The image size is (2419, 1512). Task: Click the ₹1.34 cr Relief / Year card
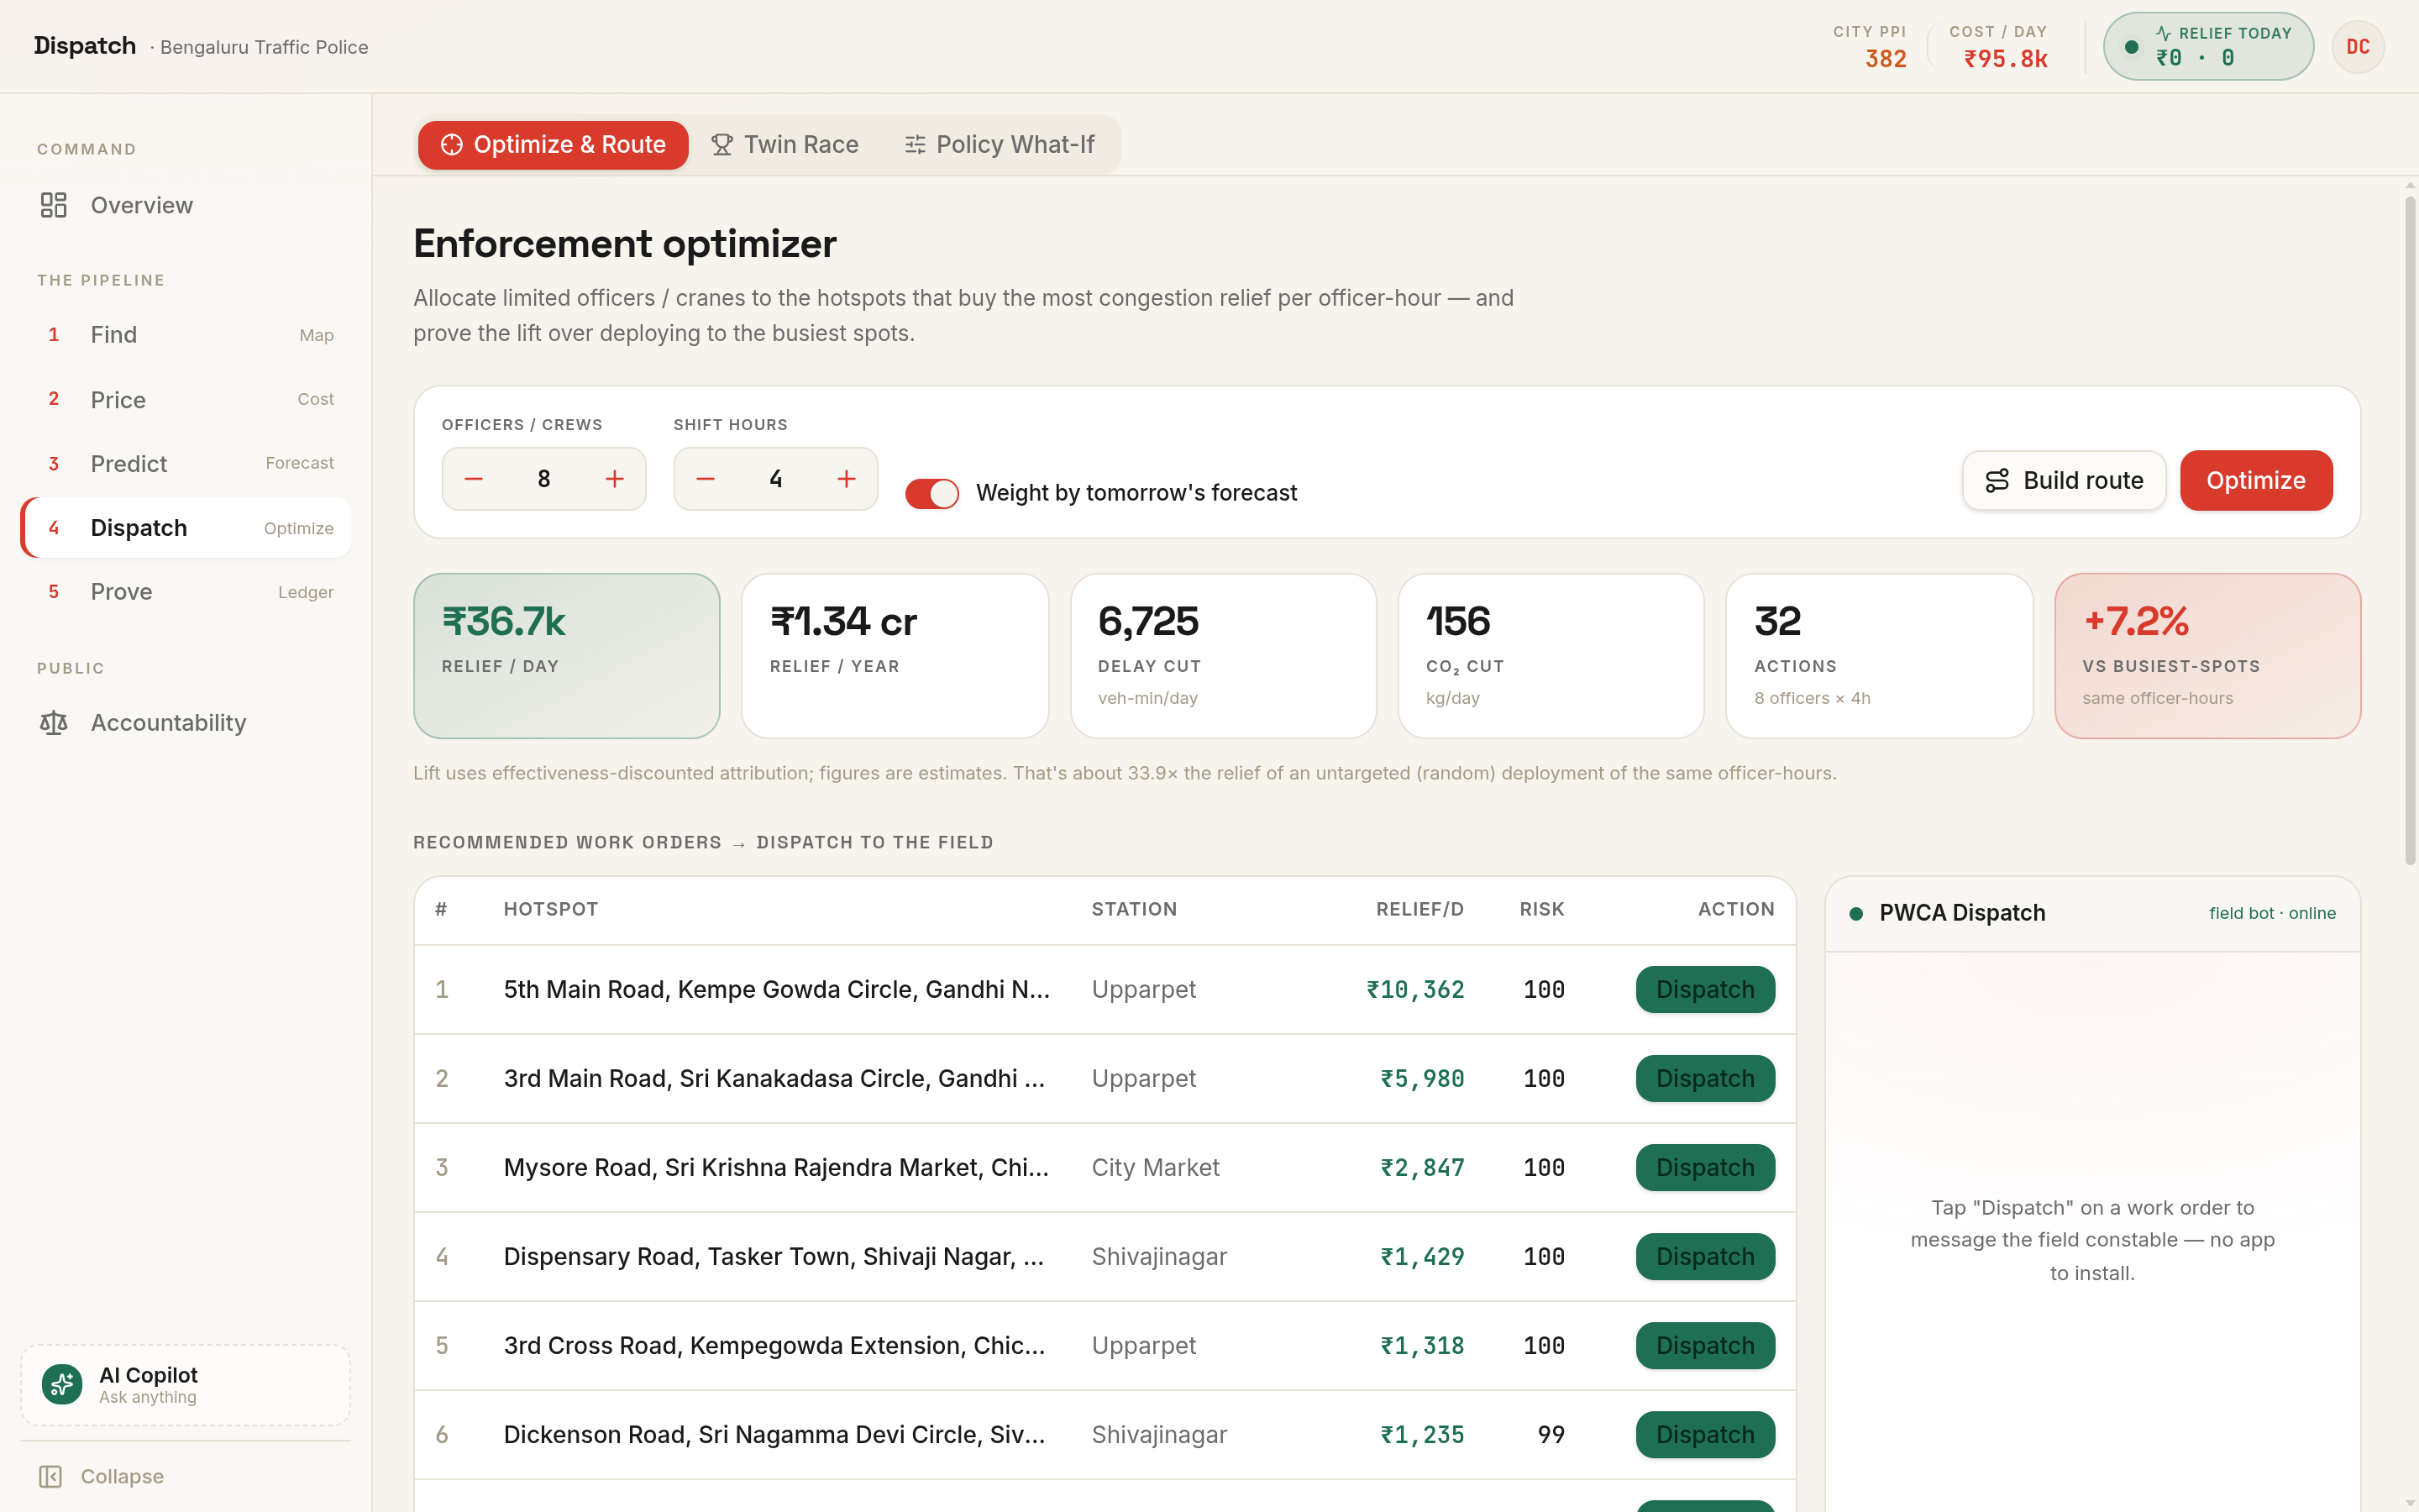(895, 656)
